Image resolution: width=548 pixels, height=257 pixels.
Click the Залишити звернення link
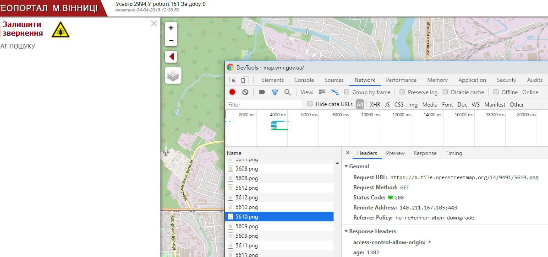[x=23, y=29]
